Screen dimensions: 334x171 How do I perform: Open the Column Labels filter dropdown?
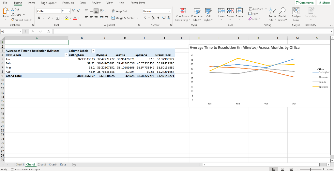[x=93, y=51]
